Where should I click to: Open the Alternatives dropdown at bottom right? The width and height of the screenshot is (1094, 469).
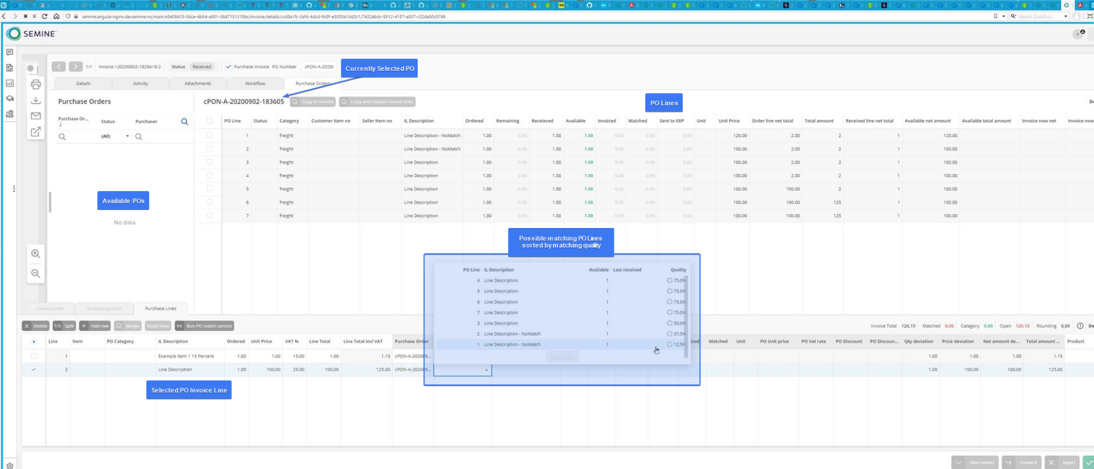point(975,462)
